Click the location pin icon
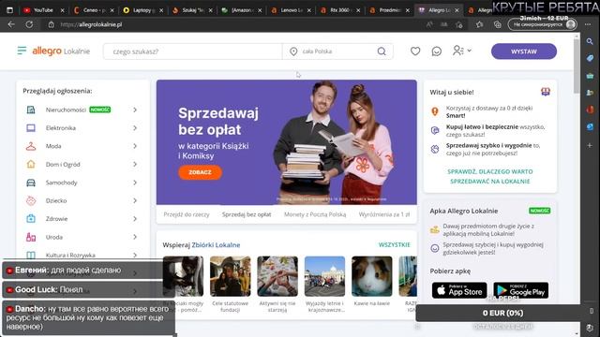 (x=293, y=51)
